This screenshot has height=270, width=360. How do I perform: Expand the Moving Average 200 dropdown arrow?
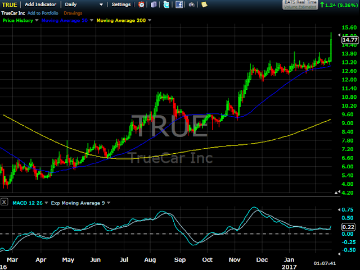(x=150, y=20)
